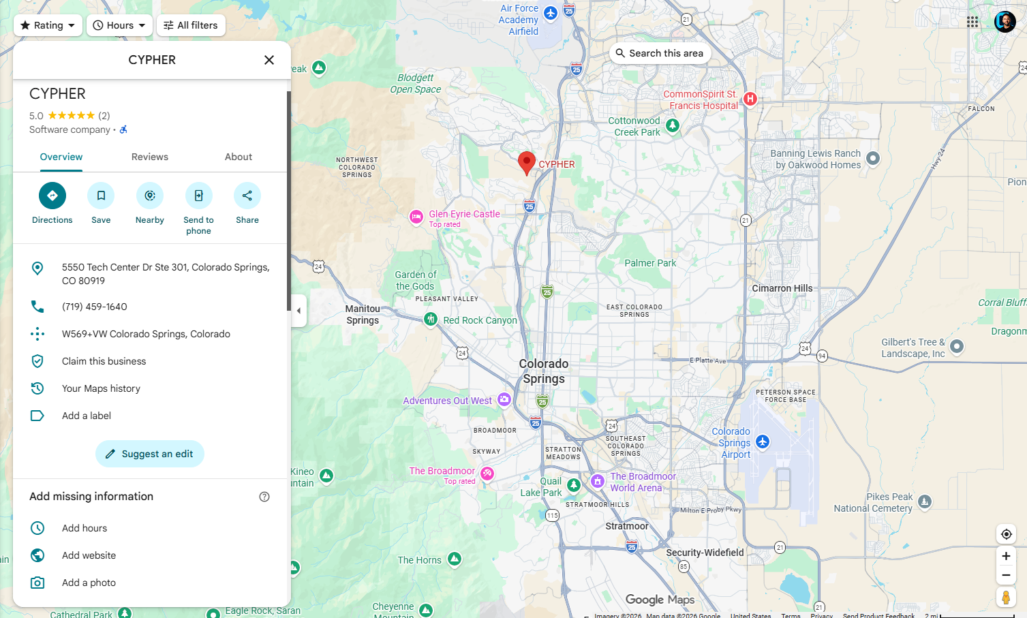
Task: Share this place icon
Action: pyautogui.click(x=247, y=196)
